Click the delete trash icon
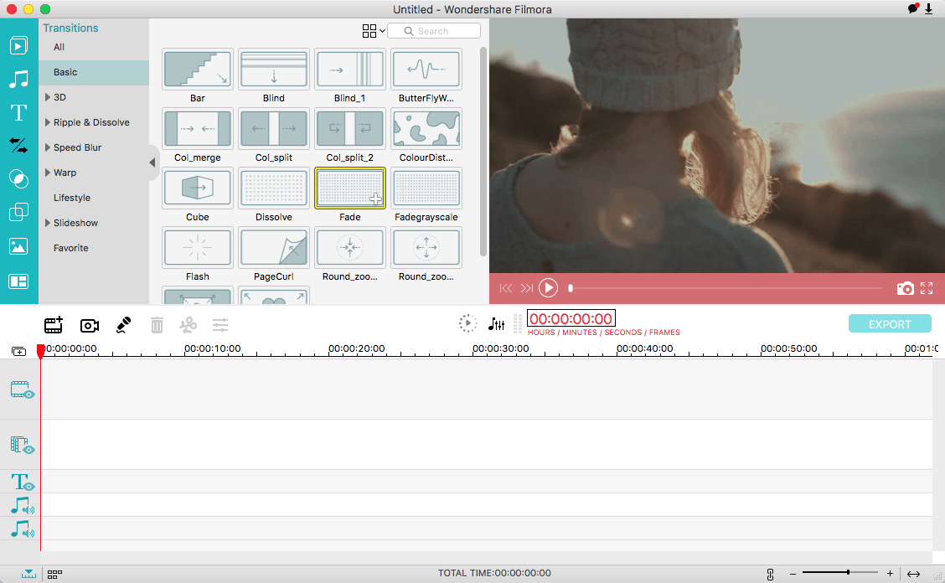 point(157,325)
